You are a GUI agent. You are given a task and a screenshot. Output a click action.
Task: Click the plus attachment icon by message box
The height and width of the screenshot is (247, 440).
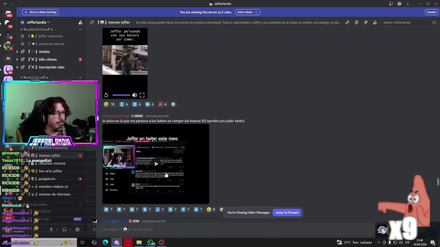(94, 229)
